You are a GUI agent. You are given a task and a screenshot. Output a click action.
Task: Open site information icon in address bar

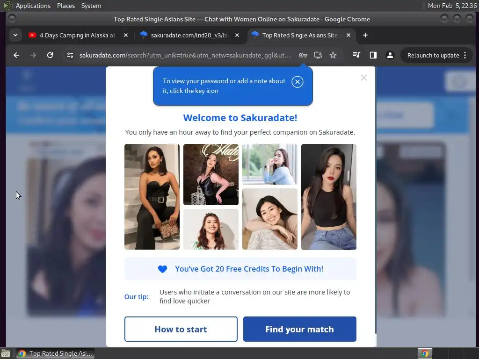point(70,55)
